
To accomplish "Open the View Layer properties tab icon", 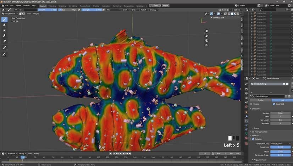I will [246, 98].
